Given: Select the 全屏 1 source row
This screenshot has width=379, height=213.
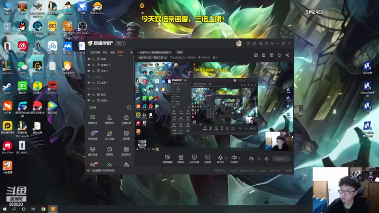Looking at the screenshot, I should 110,82.
